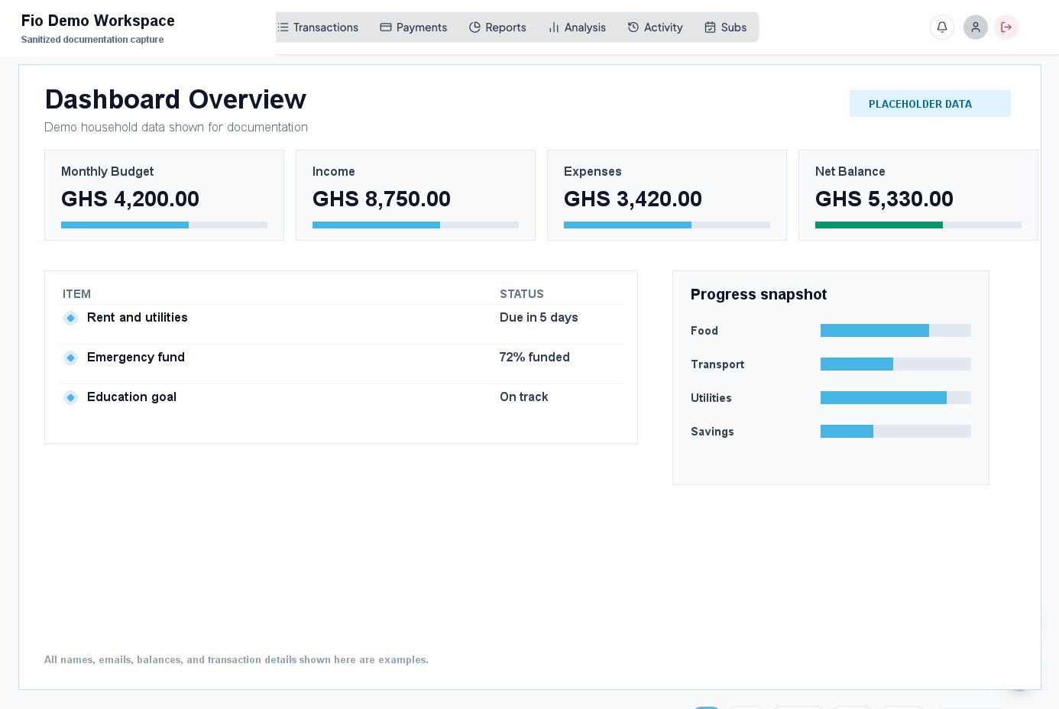Click the Sanitized documentation capture subtitle
The image size is (1059, 709).
[92, 40]
